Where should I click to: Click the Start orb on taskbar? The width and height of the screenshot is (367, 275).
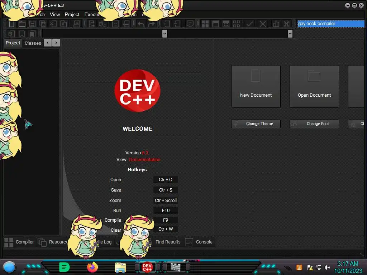[x=9, y=267]
